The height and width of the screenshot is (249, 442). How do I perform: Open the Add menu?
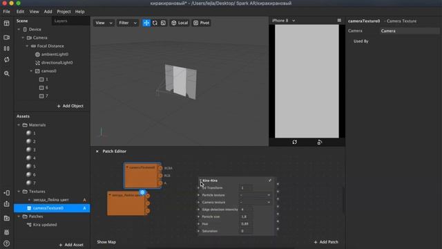pyautogui.click(x=48, y=12)
